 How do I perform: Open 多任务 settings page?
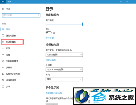[9, 68]
